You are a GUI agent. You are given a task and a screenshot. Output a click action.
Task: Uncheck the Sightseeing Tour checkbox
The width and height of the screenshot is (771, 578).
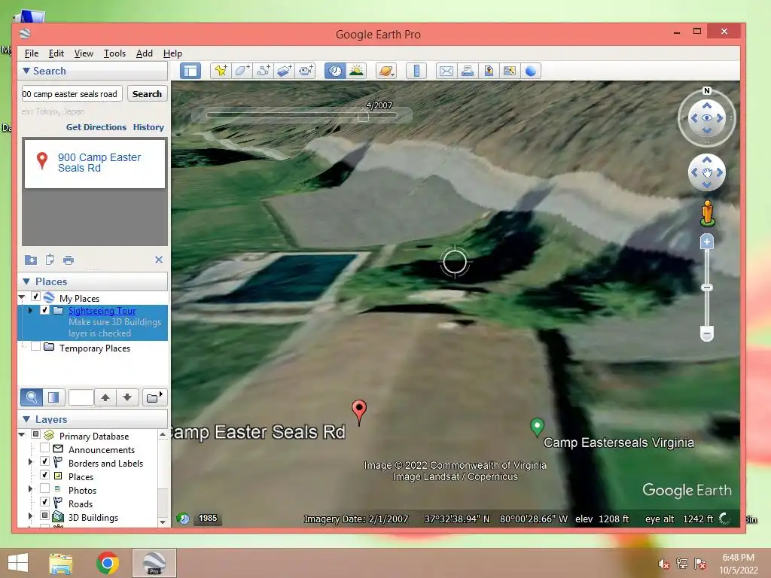pos(44,310)
